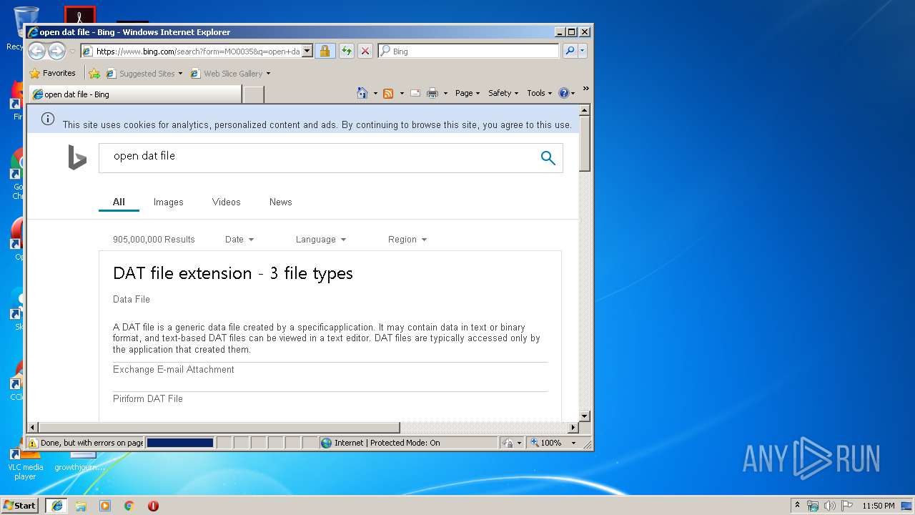Go forward with the IE Forward arrow
915x515 pixels.
tap(56, 51)
